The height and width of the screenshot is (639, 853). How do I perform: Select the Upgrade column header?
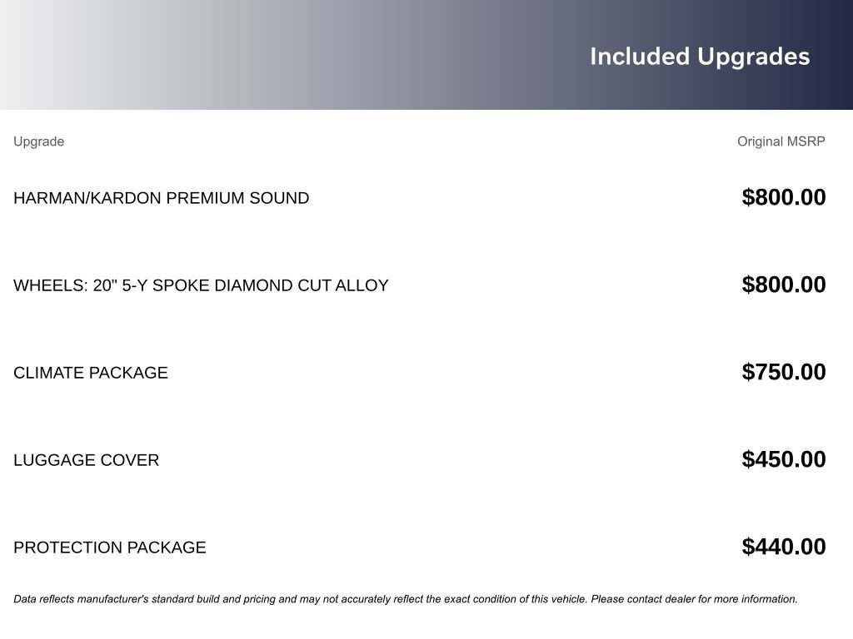pyautogui.click(x=38, y=141)
